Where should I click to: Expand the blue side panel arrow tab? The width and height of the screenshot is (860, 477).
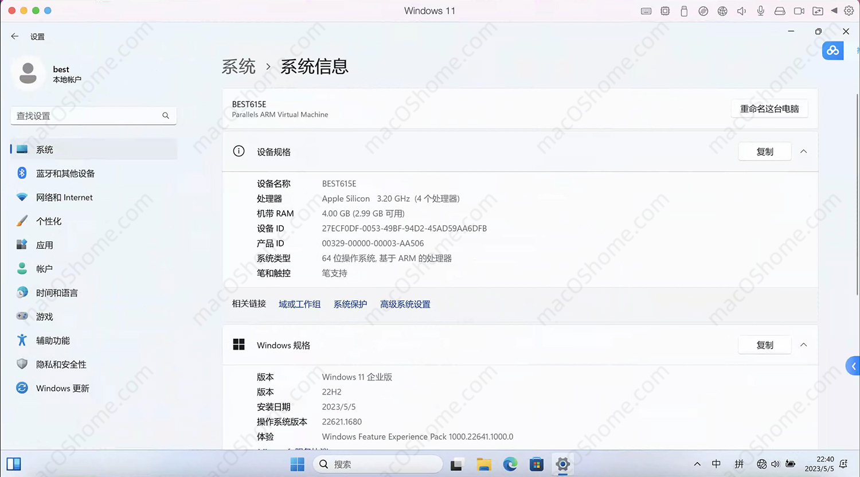(x=853, y=366)
